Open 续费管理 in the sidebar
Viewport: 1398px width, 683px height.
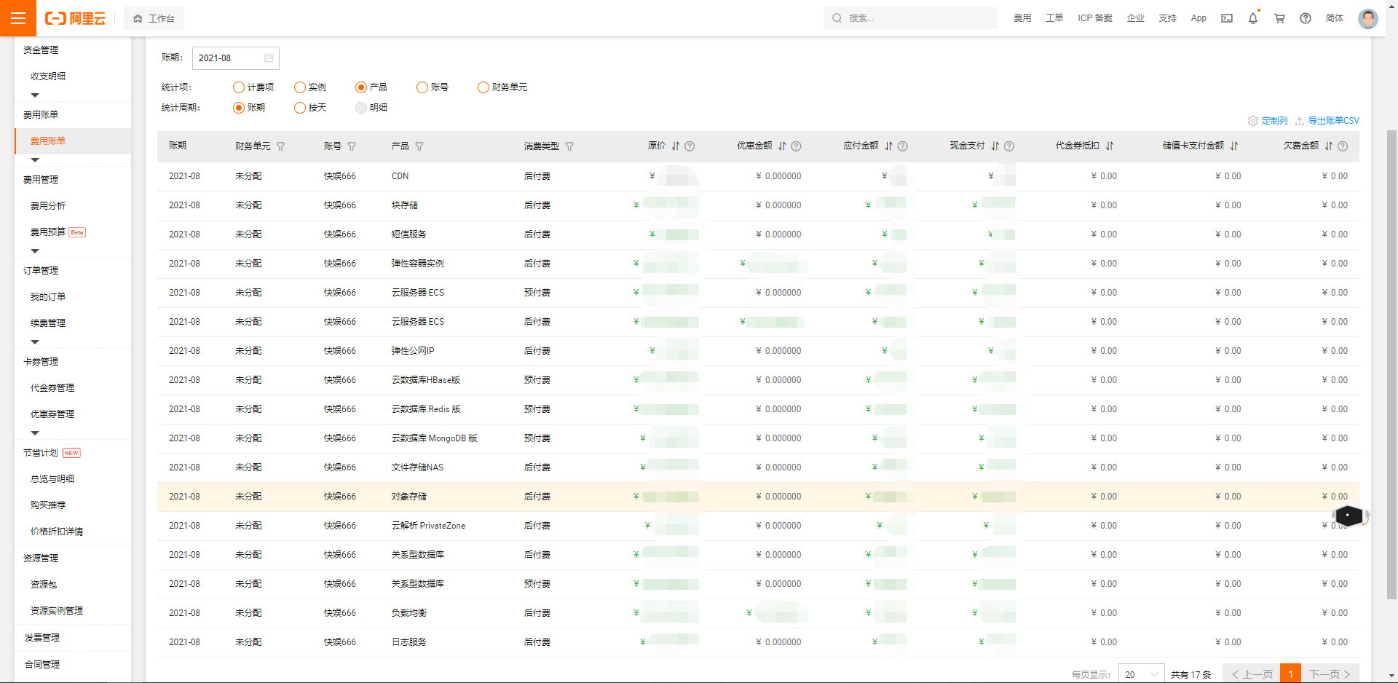[x=48, y=323]
